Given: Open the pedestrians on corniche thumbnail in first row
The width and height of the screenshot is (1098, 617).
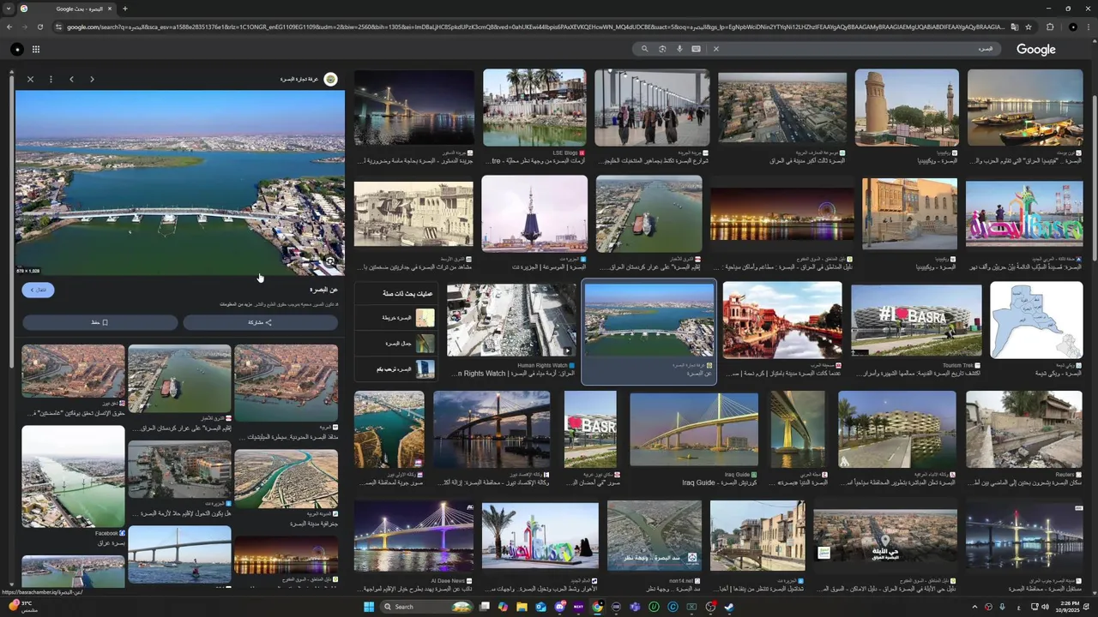Looking at the screenshot, I should click(x=652, y=107).
